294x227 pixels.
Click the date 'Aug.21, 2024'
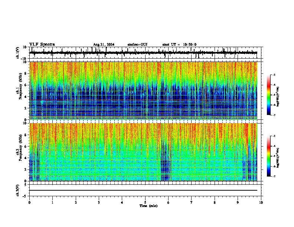click(x=104, y=45)
